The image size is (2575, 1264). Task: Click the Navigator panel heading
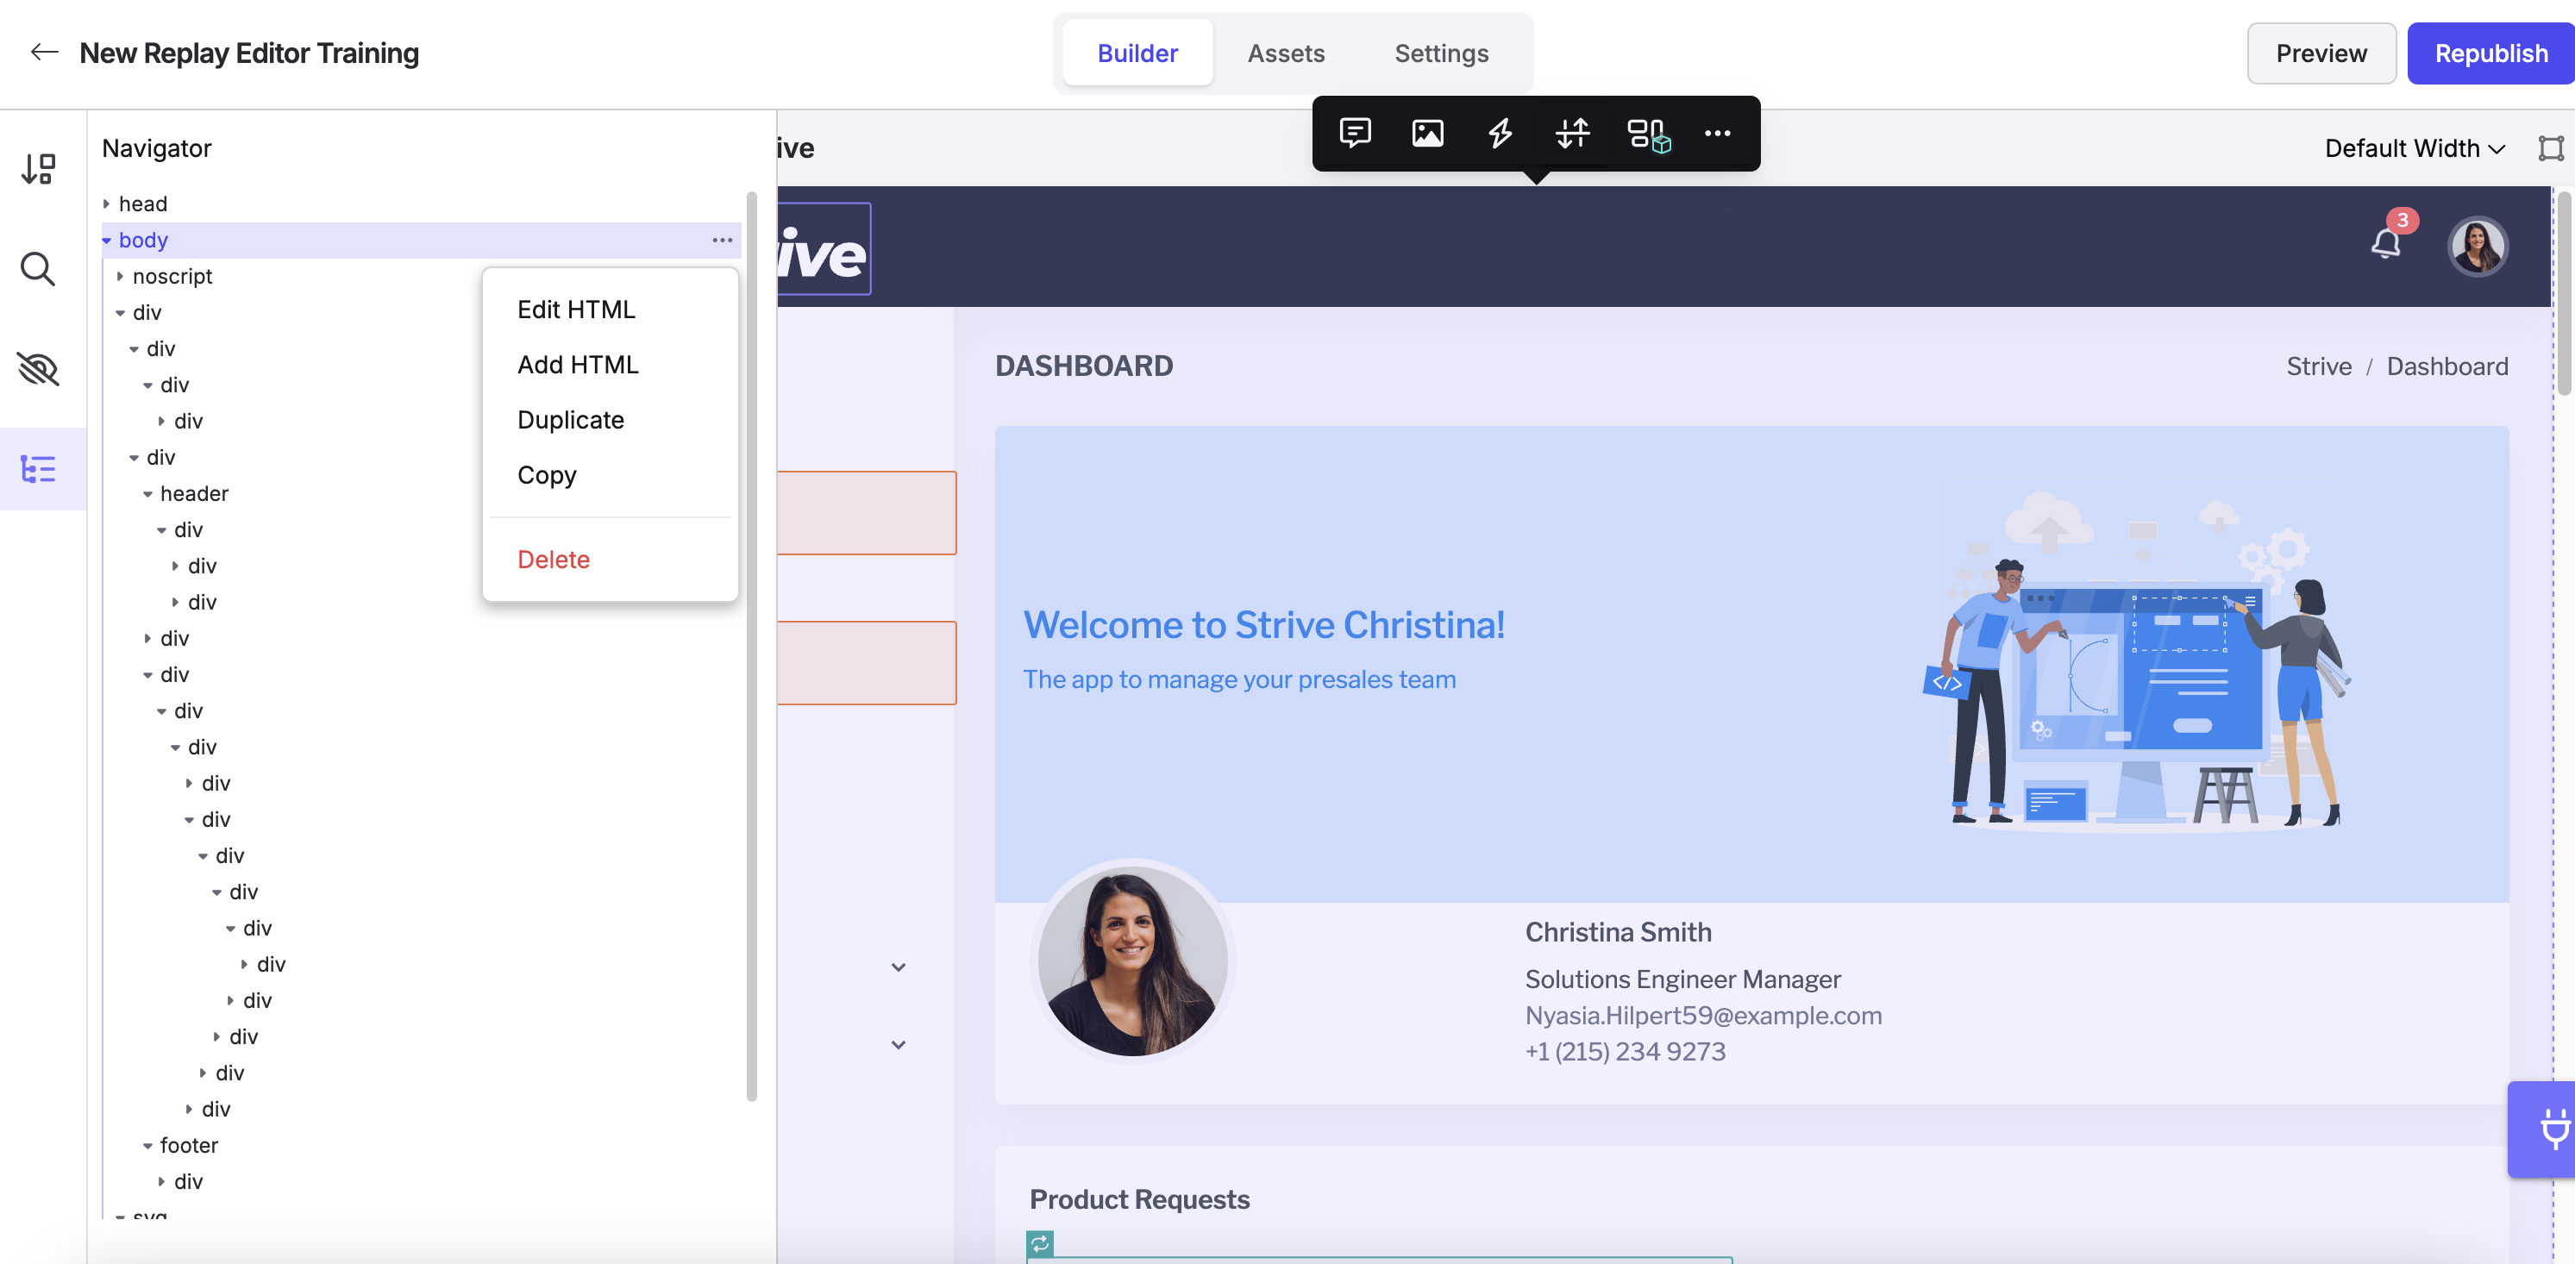(156, 148)
